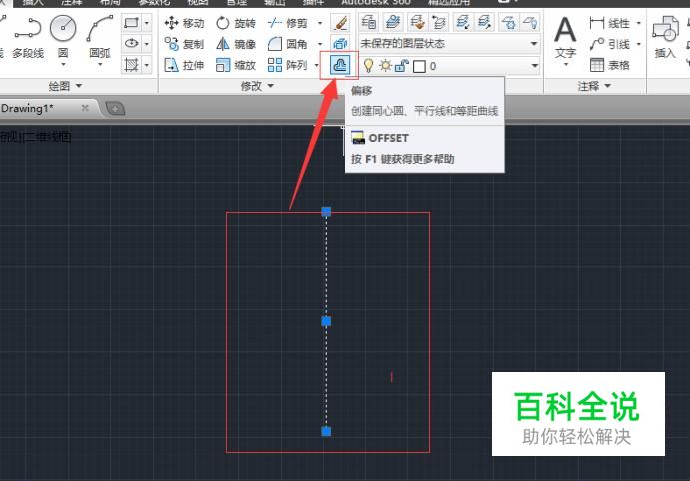Viewport: 690px width, 481px height.
Task: Click the Insert (插入) block icon
Action: click(665, 37)
